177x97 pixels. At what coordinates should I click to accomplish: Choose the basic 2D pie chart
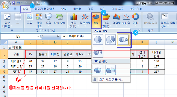(98, 40)
